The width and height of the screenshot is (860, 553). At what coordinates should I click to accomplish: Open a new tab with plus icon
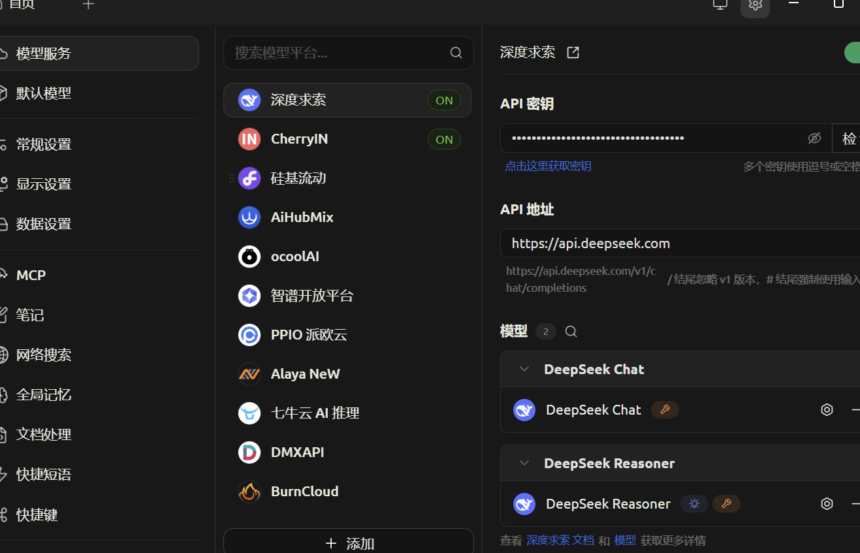(89, 5)
